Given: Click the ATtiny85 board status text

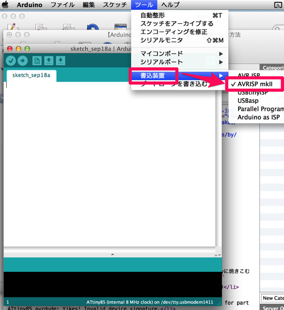Looking at the screenshot, I should tap(150, 302).
